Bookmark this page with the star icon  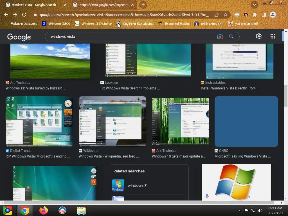coord(226,15)
